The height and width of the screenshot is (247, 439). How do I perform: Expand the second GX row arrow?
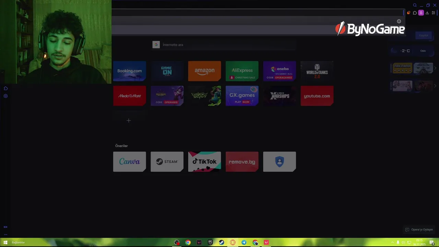(435, 86)
